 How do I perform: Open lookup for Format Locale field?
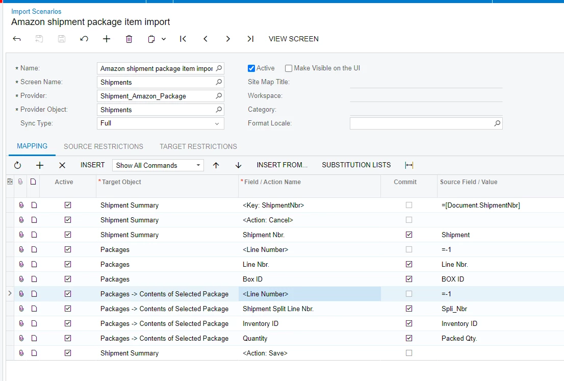(497, 123)
